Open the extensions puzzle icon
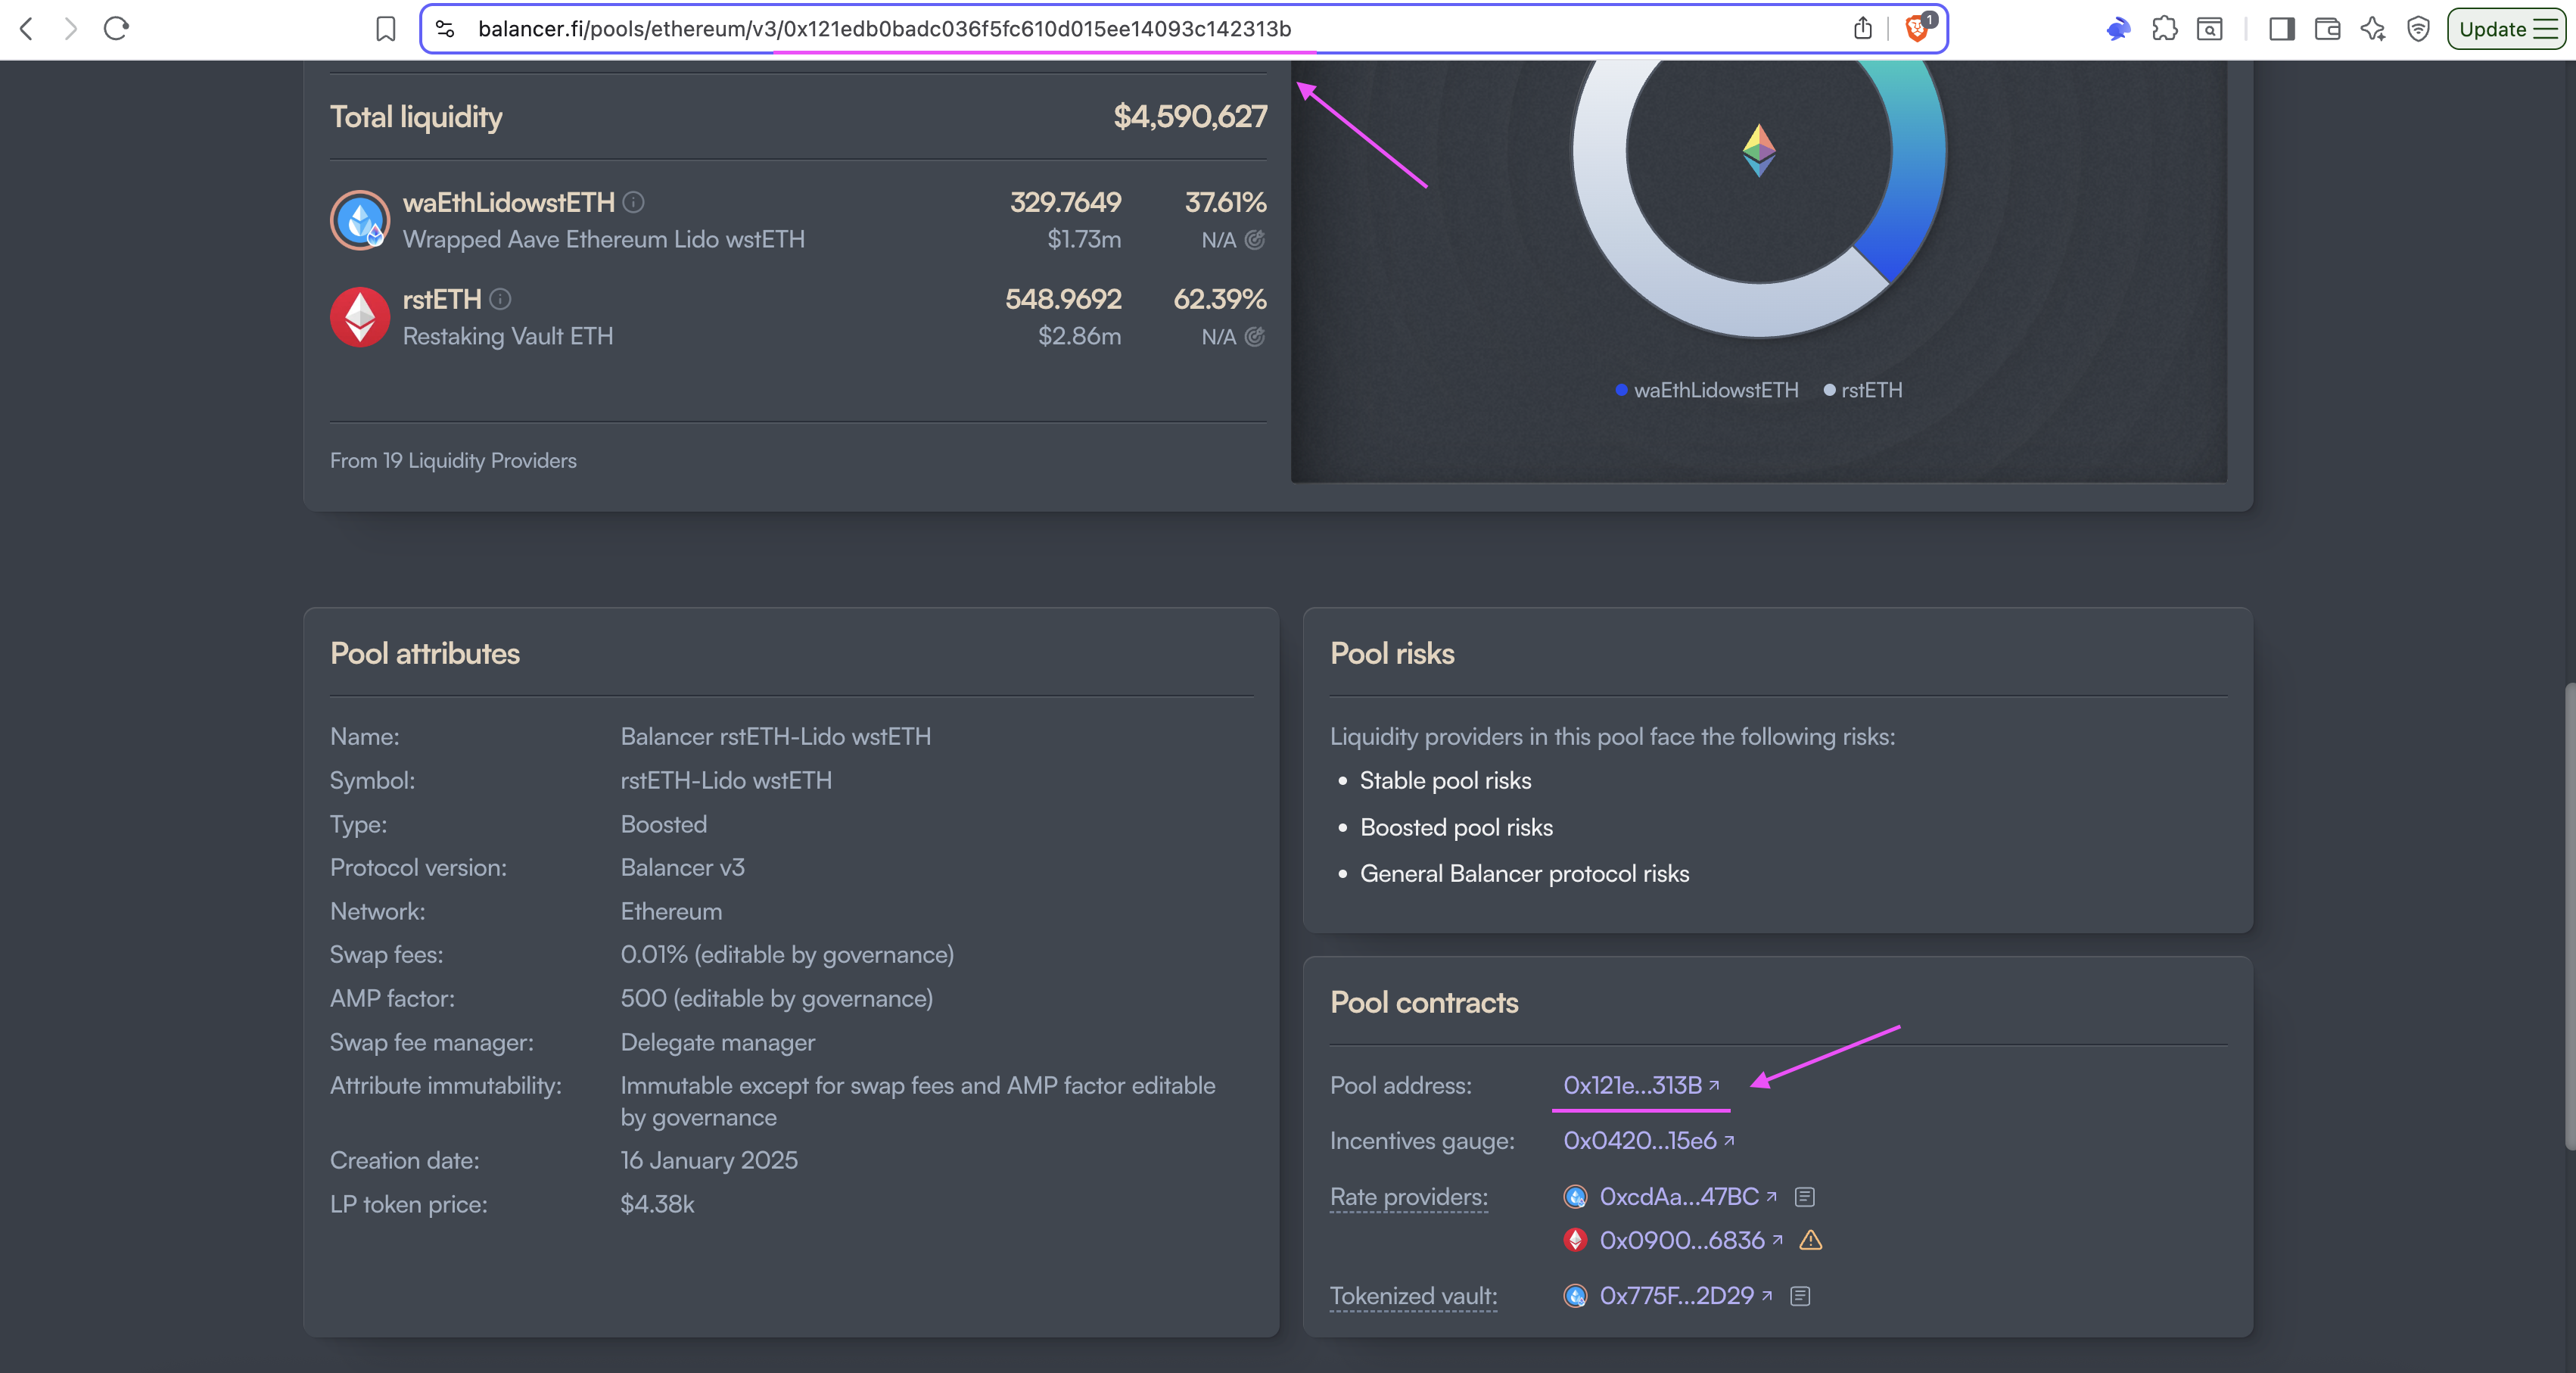This screenshot has height=1373, width=2576. point(2164,29)
